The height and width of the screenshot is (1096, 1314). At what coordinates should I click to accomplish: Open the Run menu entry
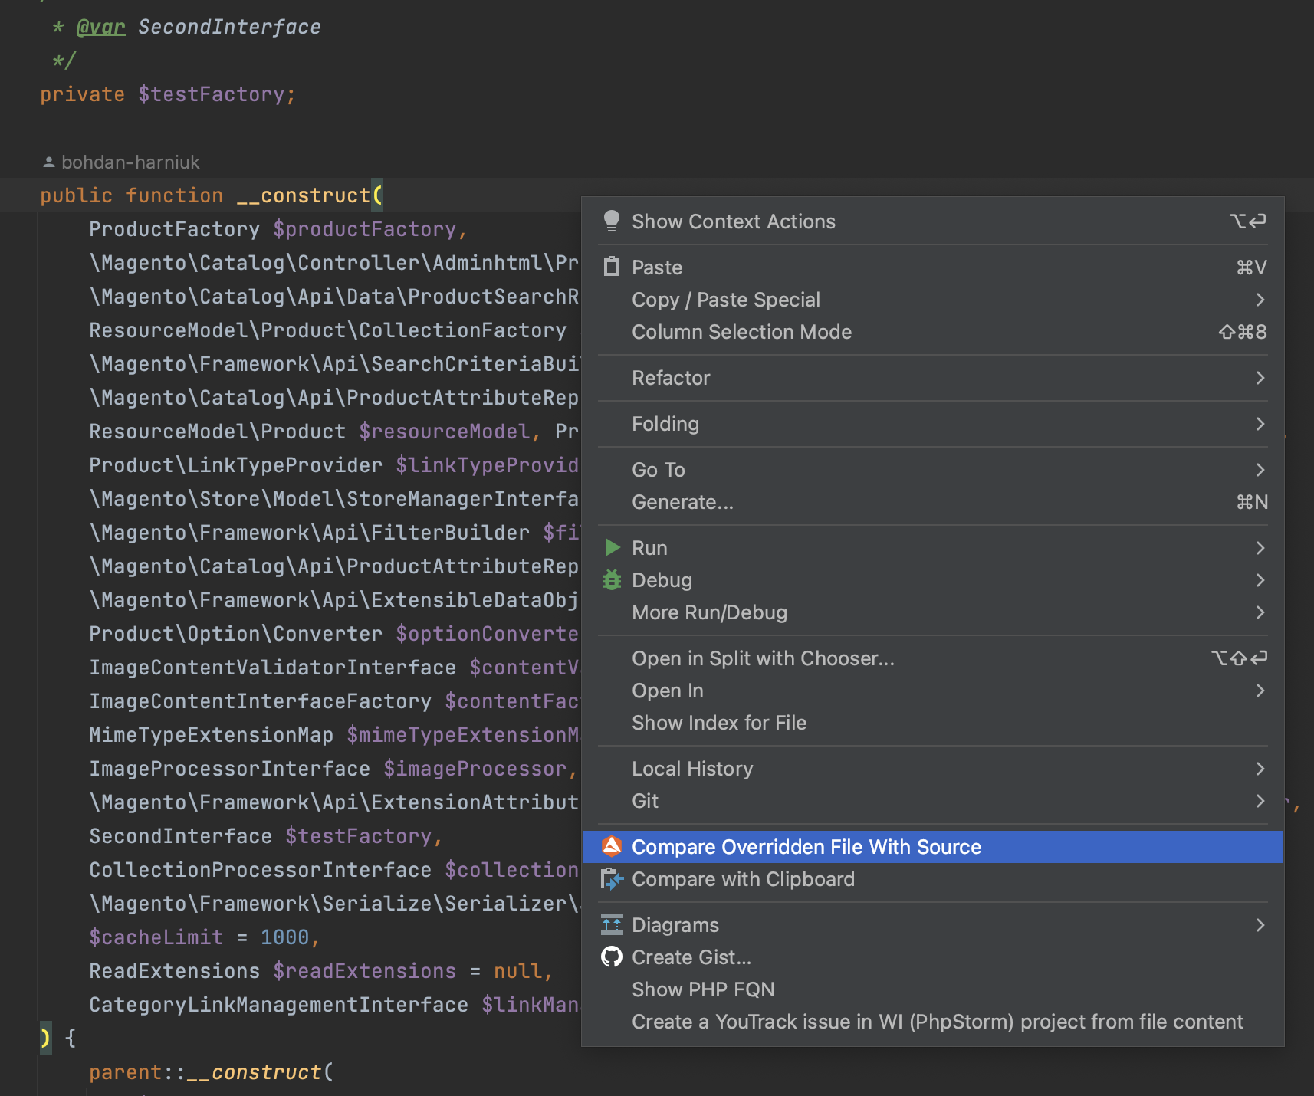click(932, 548)
